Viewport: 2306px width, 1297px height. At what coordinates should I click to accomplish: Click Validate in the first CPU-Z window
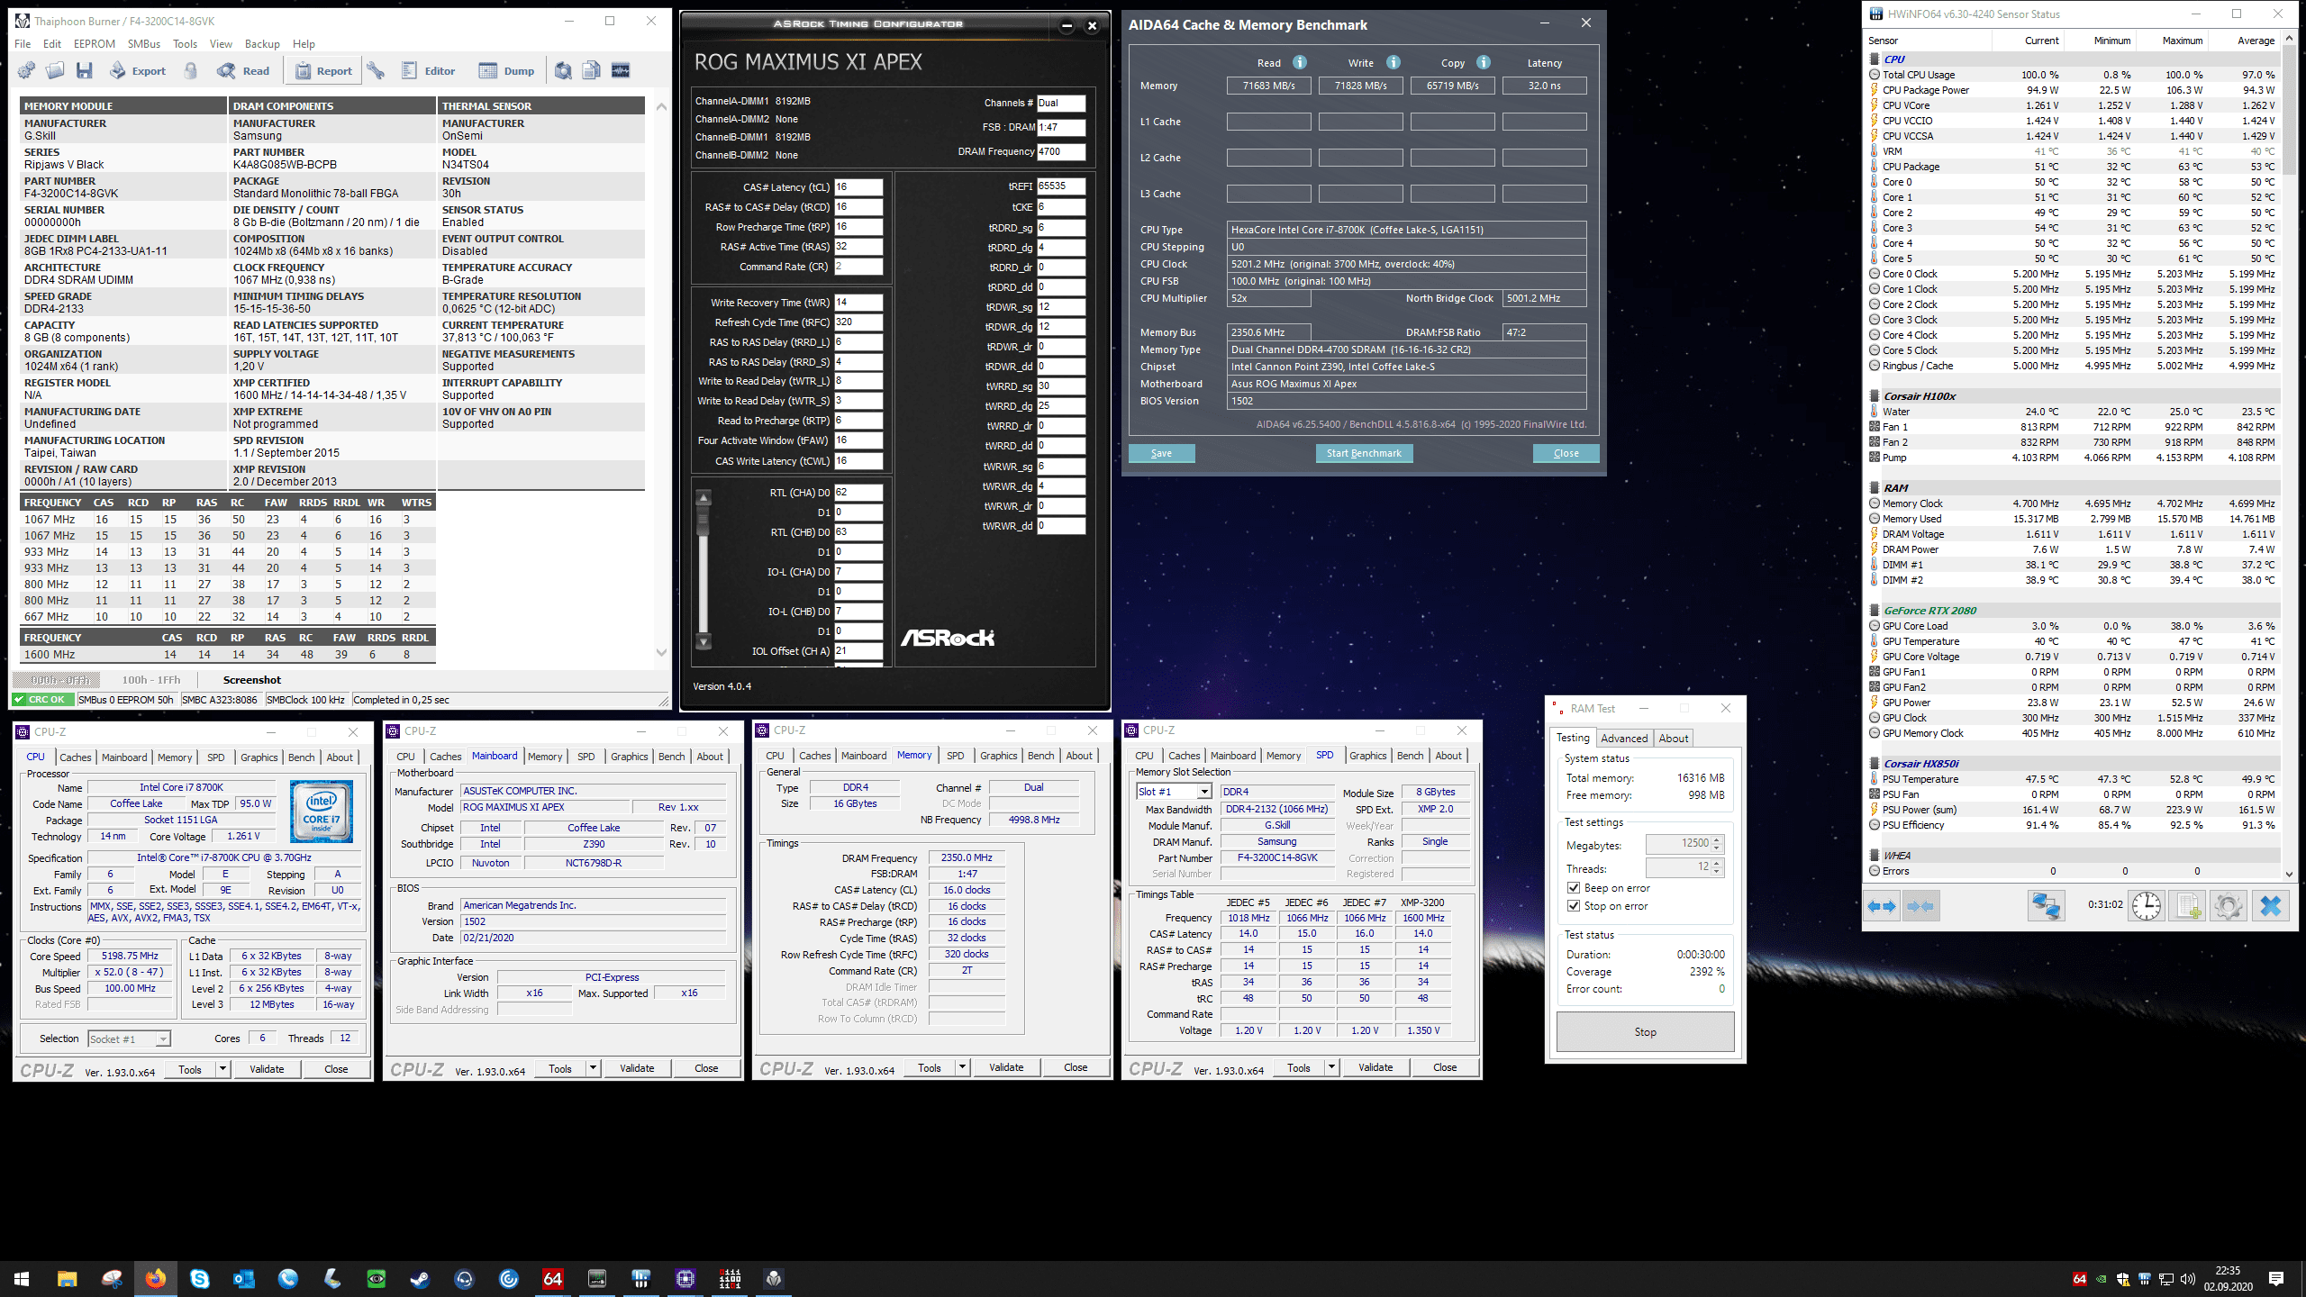click(x=267, y=1069)
